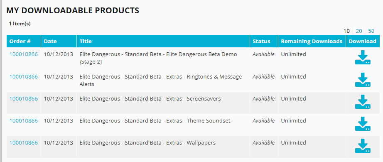This screenshot has width=383, height=162.
Task: Open order 100010866 in the Beta Demo row
Action: 23,54
